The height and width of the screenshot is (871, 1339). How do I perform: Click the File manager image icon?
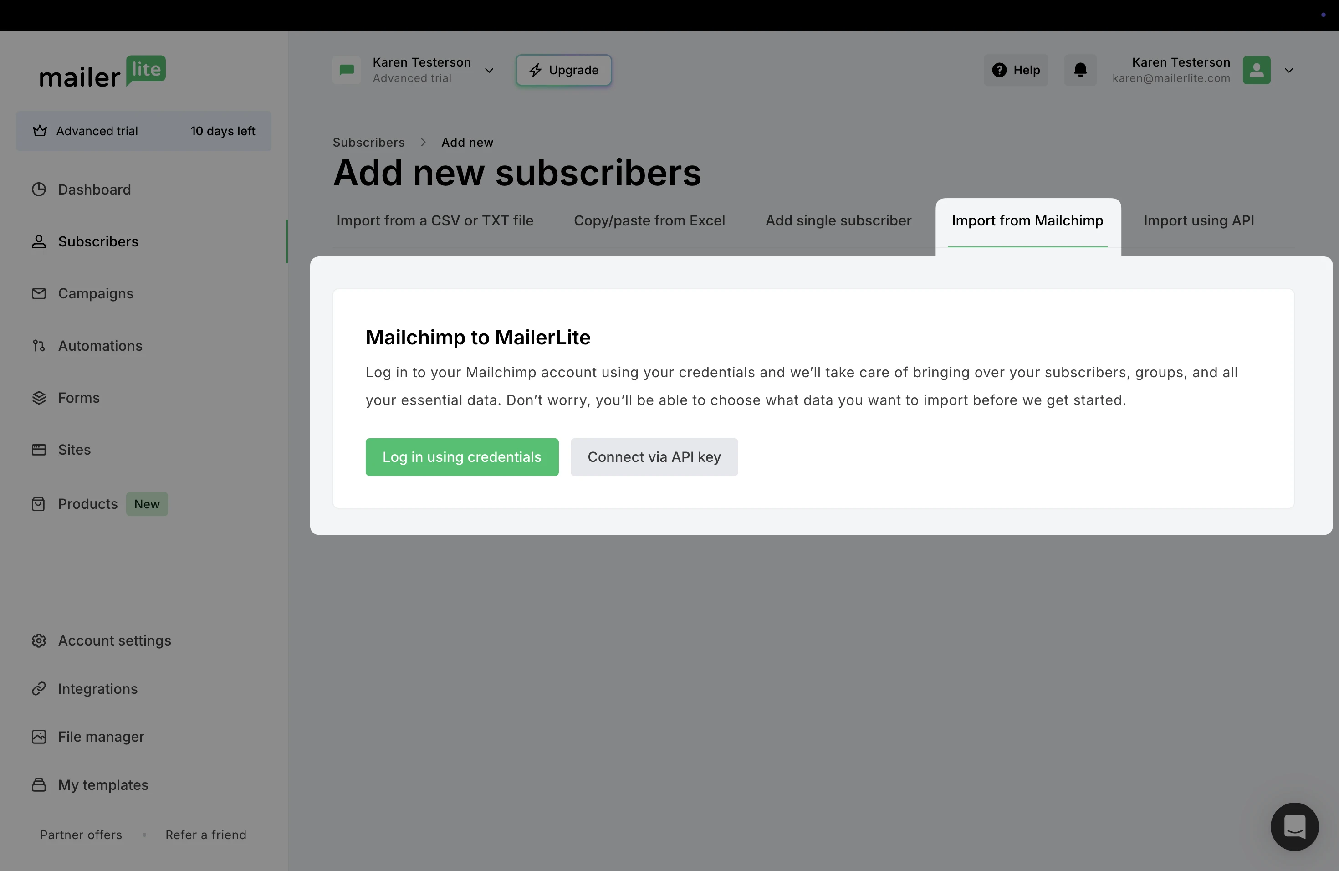click(x=39, y=737)
